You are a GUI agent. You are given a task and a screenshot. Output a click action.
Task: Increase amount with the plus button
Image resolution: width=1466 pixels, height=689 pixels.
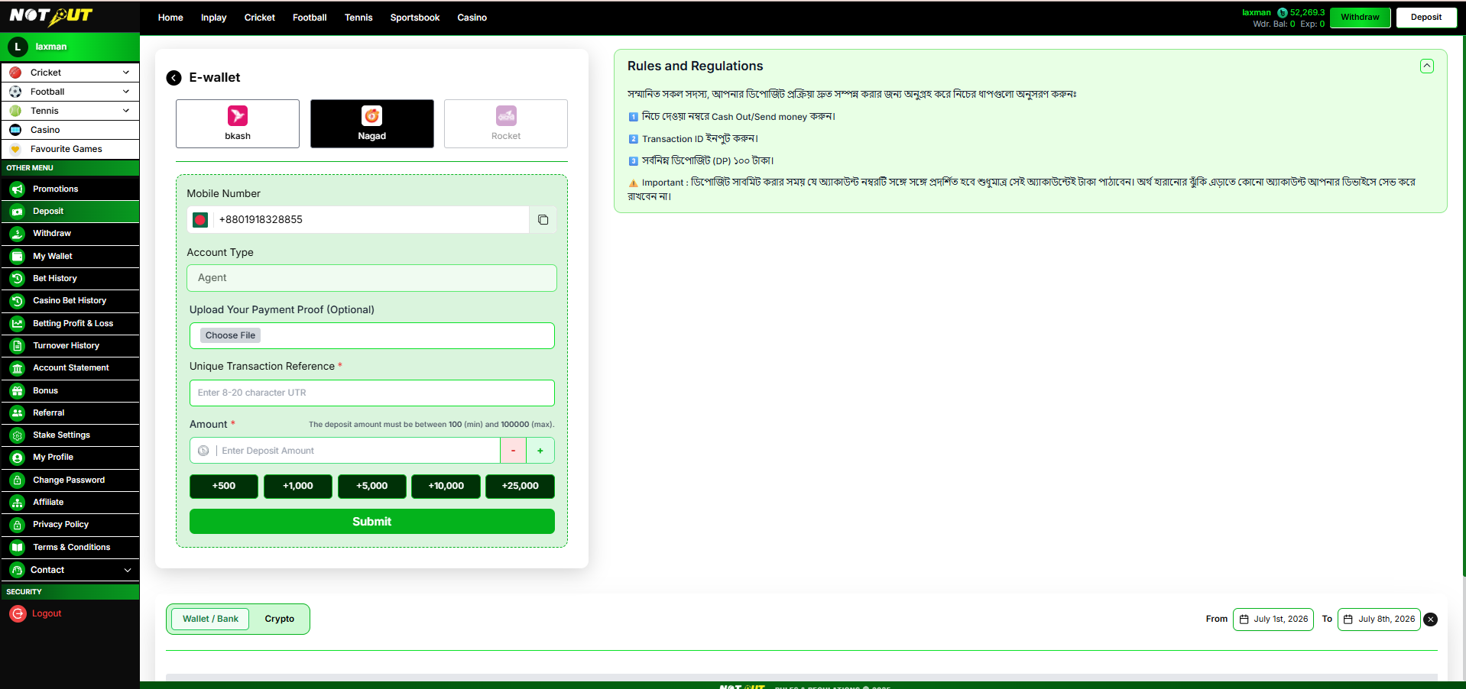coord(540,451)
